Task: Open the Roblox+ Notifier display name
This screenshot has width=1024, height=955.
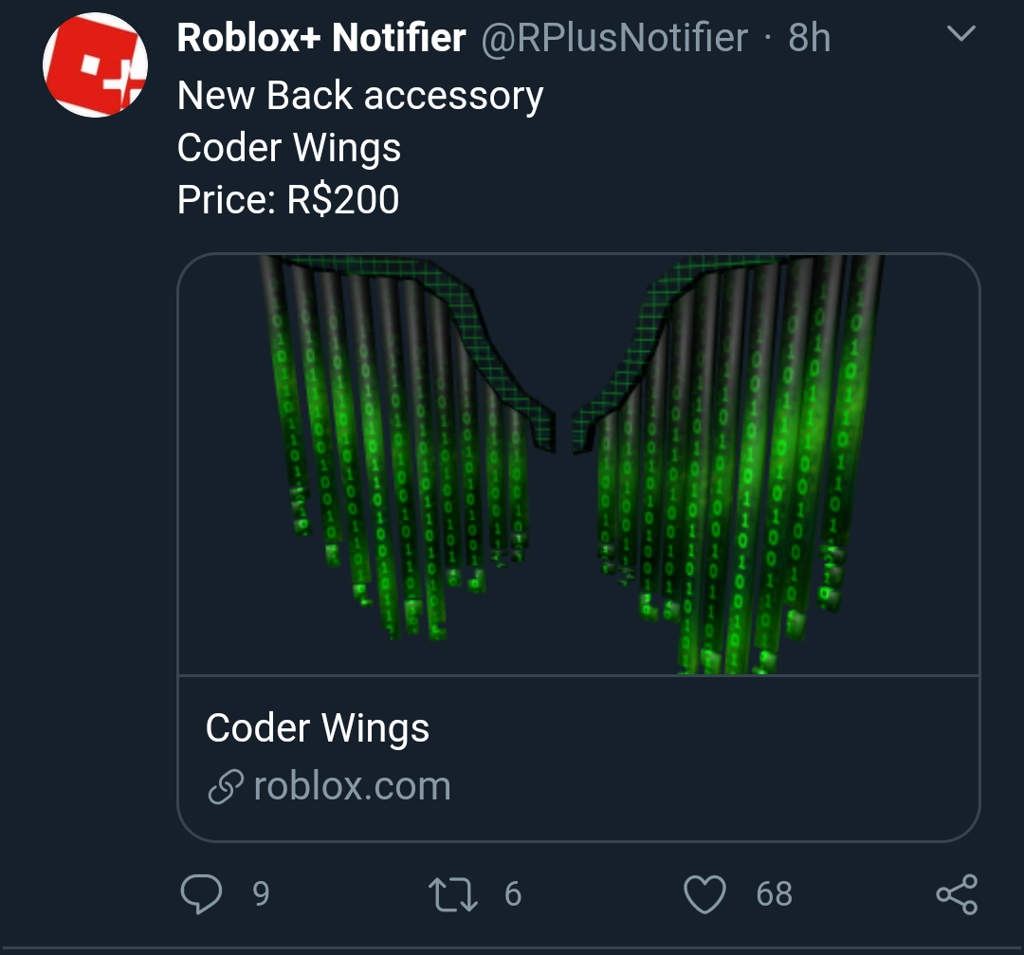Action: point(321,38)
